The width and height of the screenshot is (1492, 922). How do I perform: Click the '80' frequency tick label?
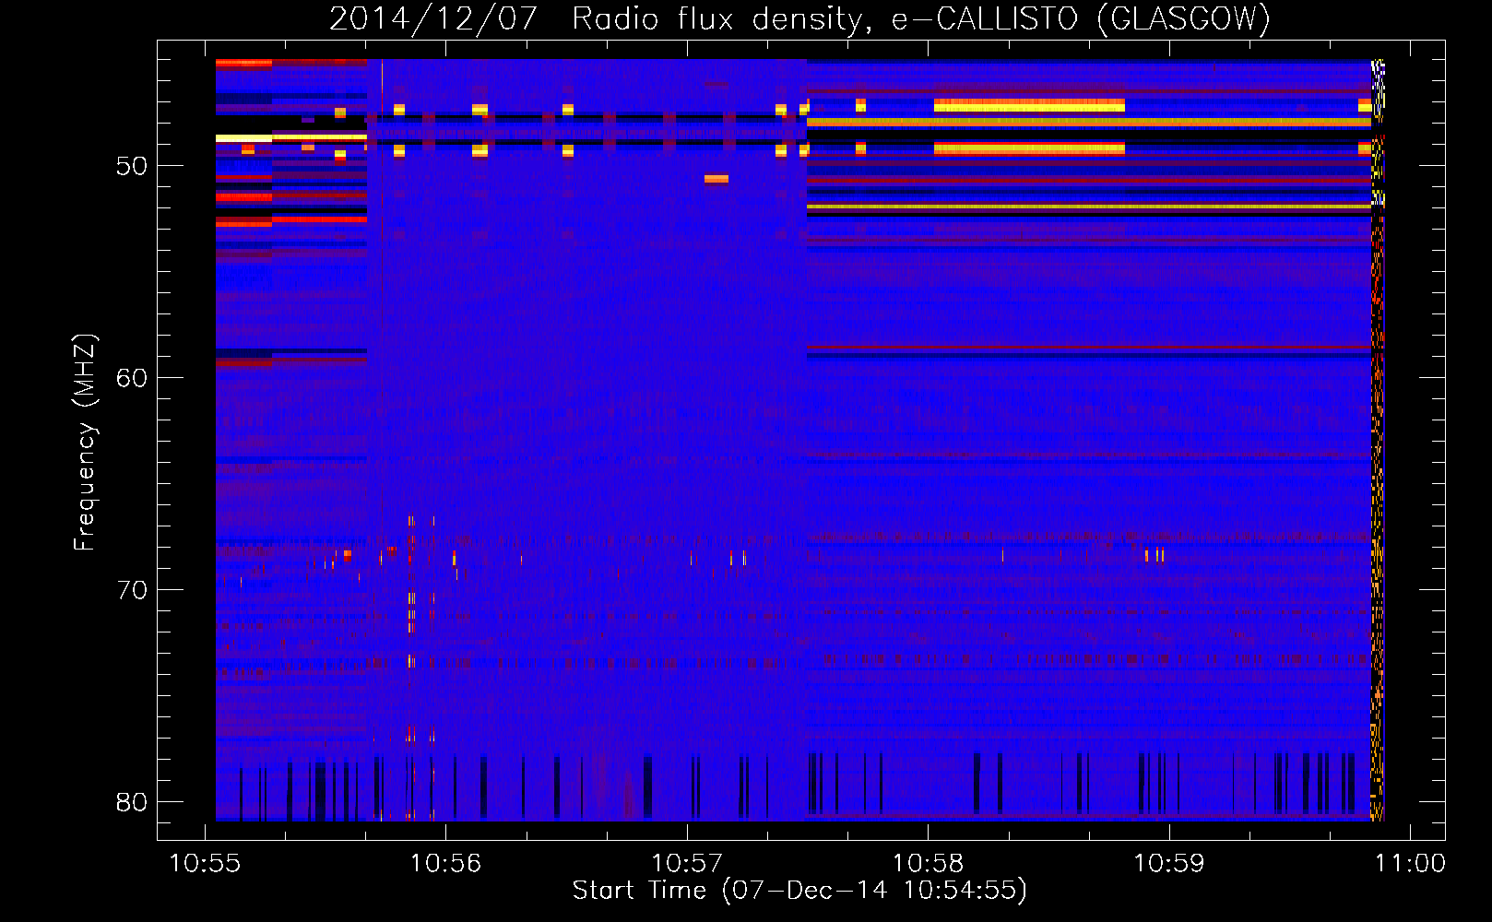point(132,802)
